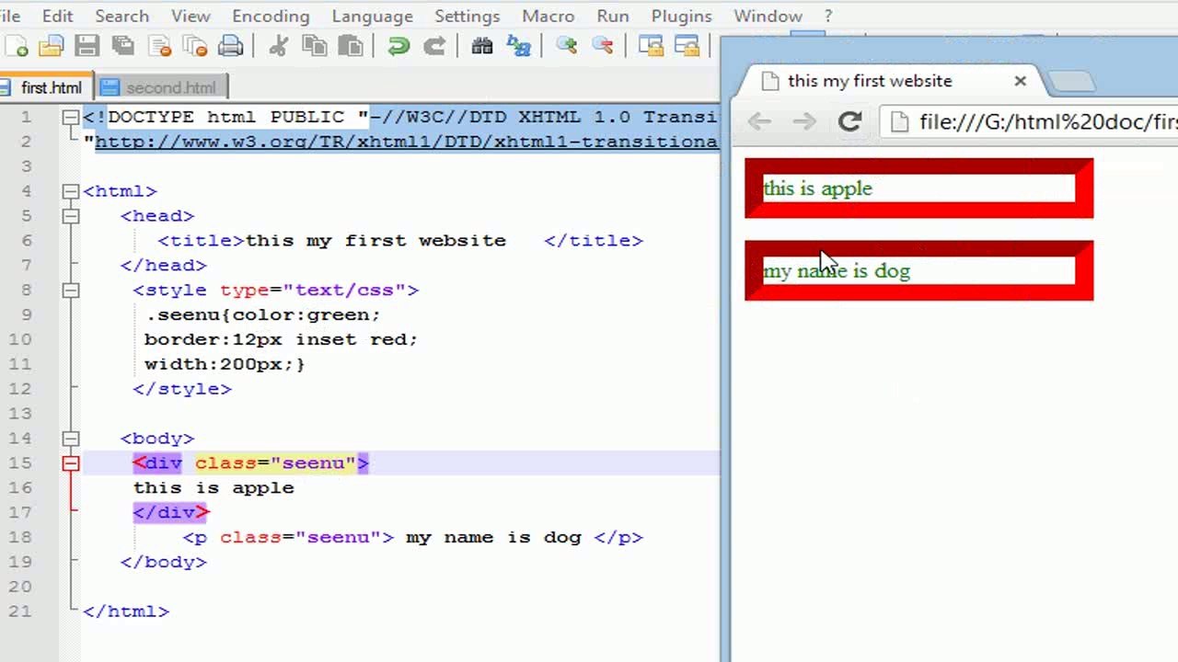Click the Close All documents icon
This screenshot has height=662, width=1178.
195,46
